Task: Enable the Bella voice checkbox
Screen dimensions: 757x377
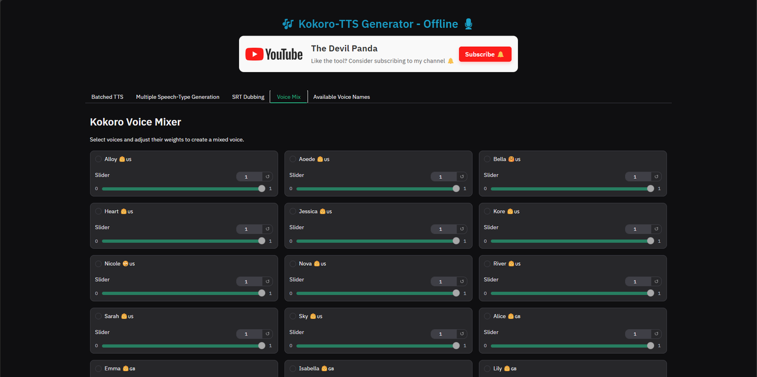Action: (x=487, y=159)
